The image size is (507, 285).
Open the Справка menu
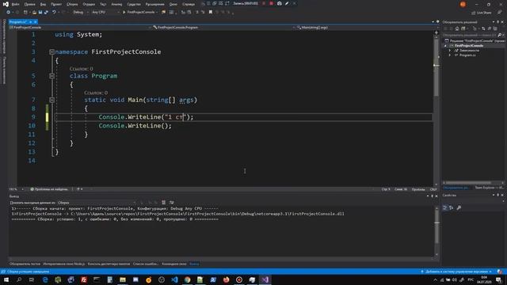coord(189,4)
